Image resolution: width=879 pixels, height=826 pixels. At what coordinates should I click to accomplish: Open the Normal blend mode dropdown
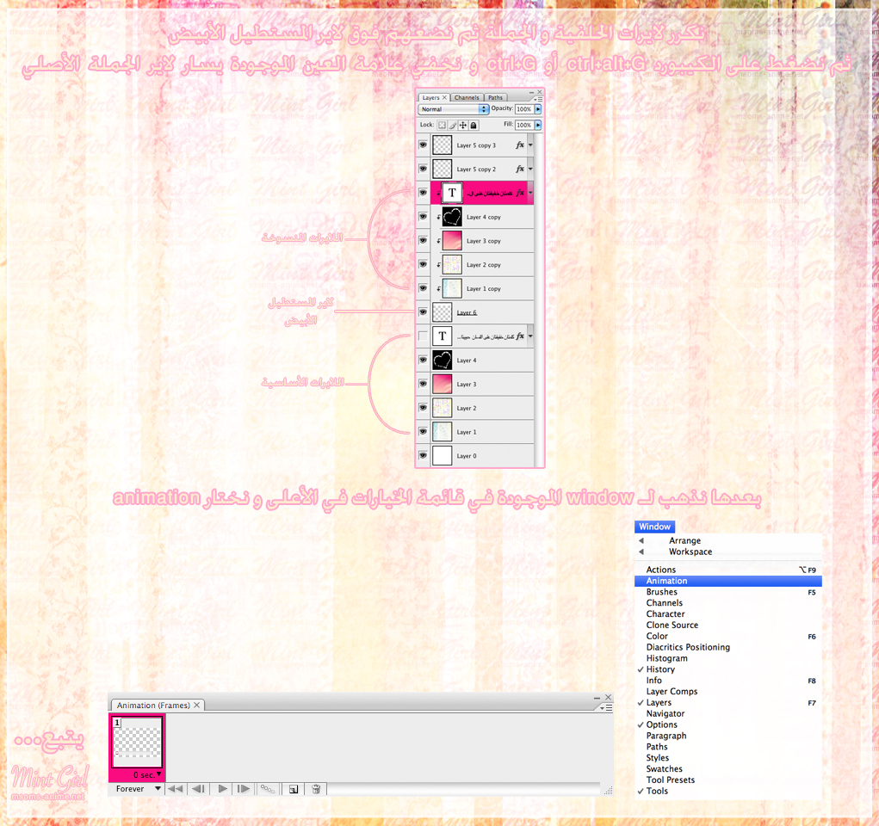pos(454,109)
